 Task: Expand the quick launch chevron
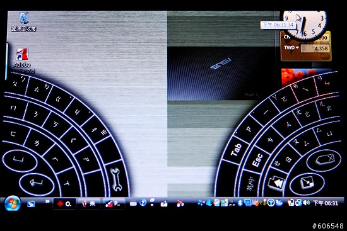click(47, 201)
